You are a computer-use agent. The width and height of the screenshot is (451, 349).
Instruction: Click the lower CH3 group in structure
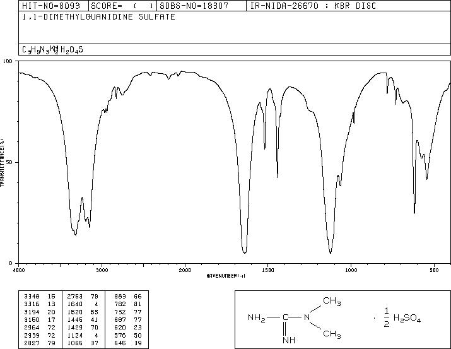pos(332,334)
